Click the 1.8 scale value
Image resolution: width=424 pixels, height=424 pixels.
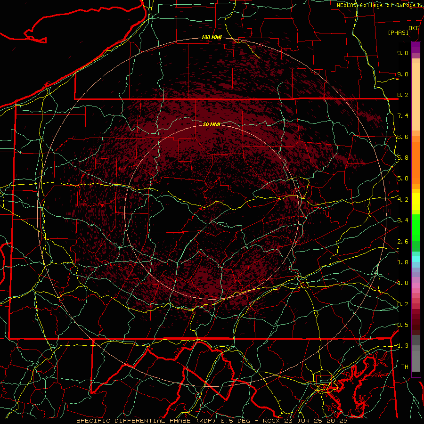pos(403,262)
